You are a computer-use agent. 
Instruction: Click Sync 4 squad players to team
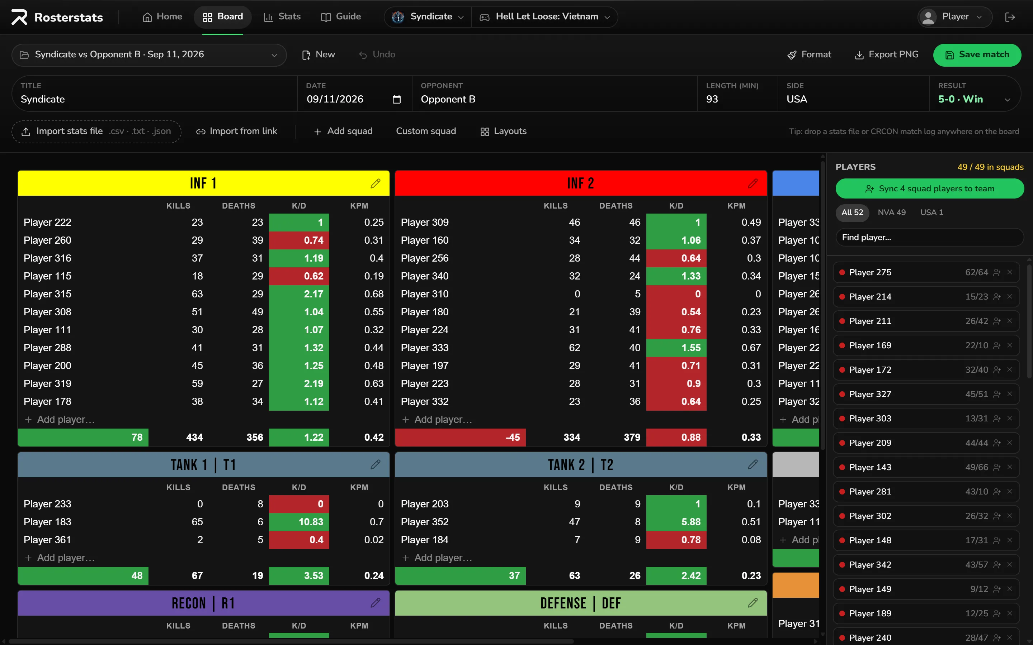(929, 188)
